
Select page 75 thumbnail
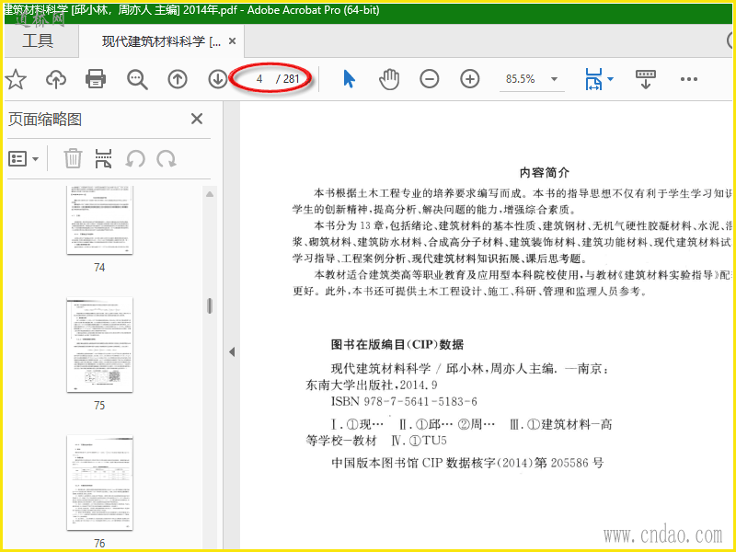click(99, 345)
